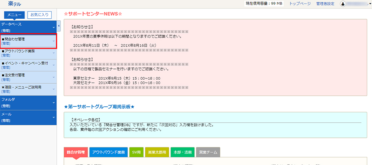
Task: Expand the アウトバウンド業務 chevron
Action: pyautogui.click(x=54, y=53)
